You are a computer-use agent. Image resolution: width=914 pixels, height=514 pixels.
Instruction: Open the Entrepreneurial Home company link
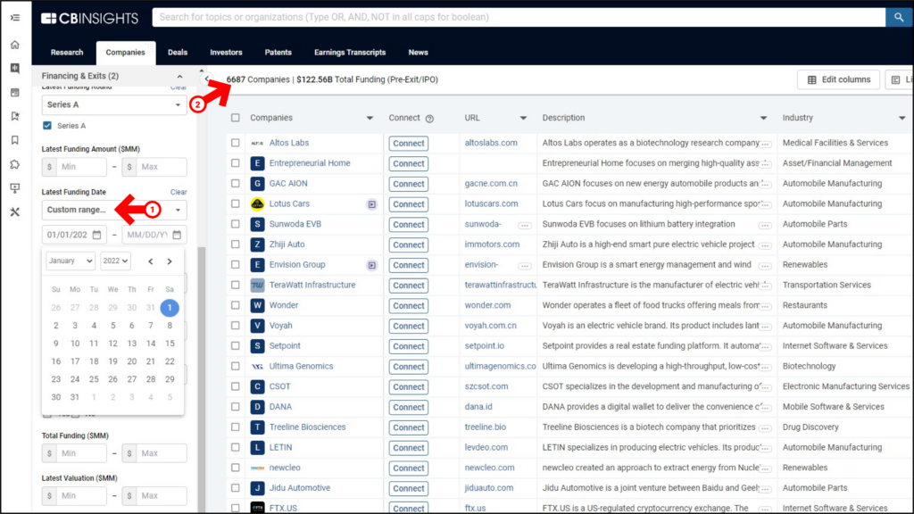[x=310, y=163]
